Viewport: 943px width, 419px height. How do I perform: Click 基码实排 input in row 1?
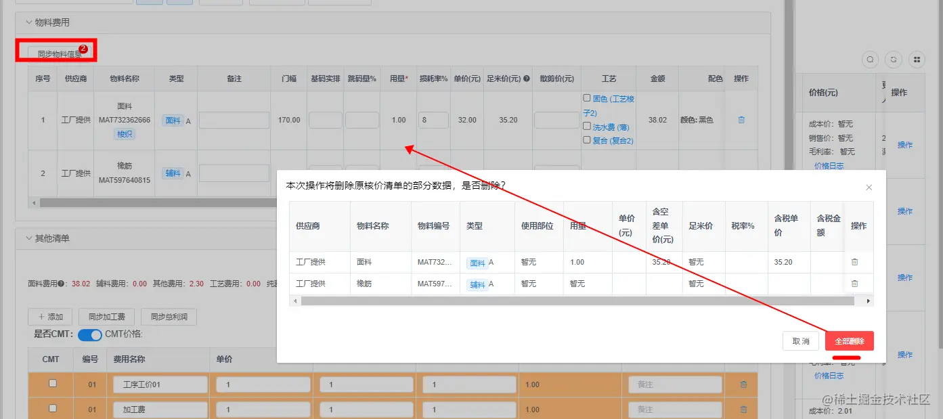point(326,120)
